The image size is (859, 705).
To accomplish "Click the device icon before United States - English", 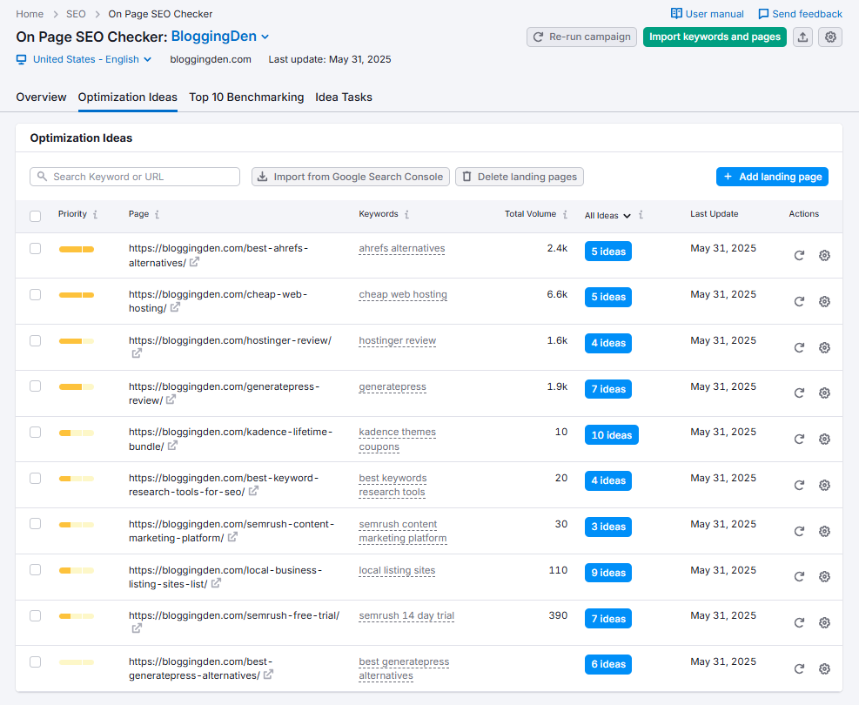I will [19, 59].
